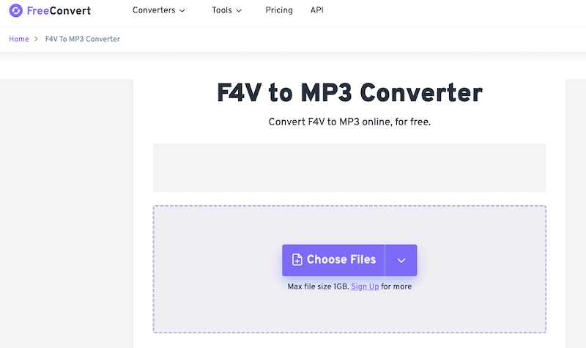Click the FreeConvert circular arrows logo icon
586x348 pixels.
click(16, 11)
